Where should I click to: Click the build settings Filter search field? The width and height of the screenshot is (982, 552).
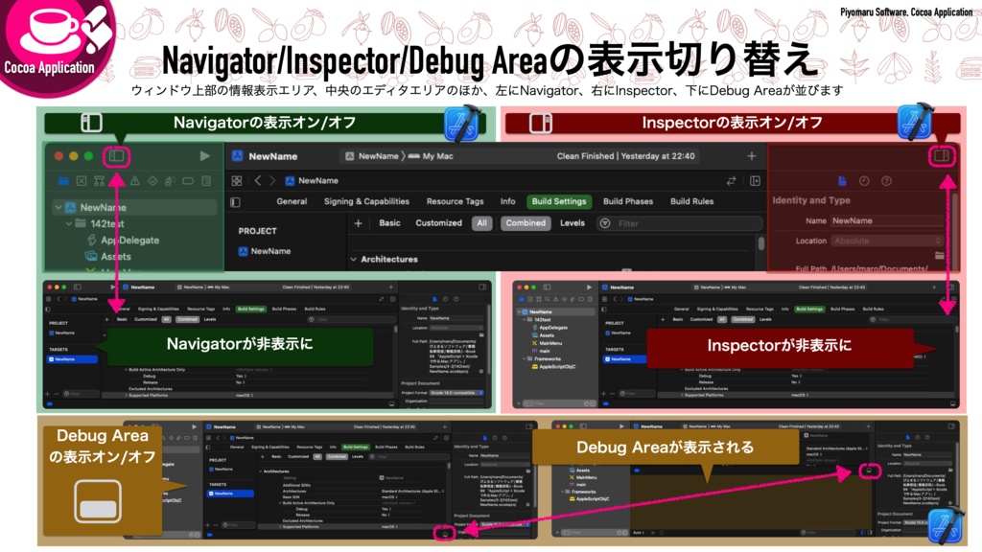coord(680,223)
